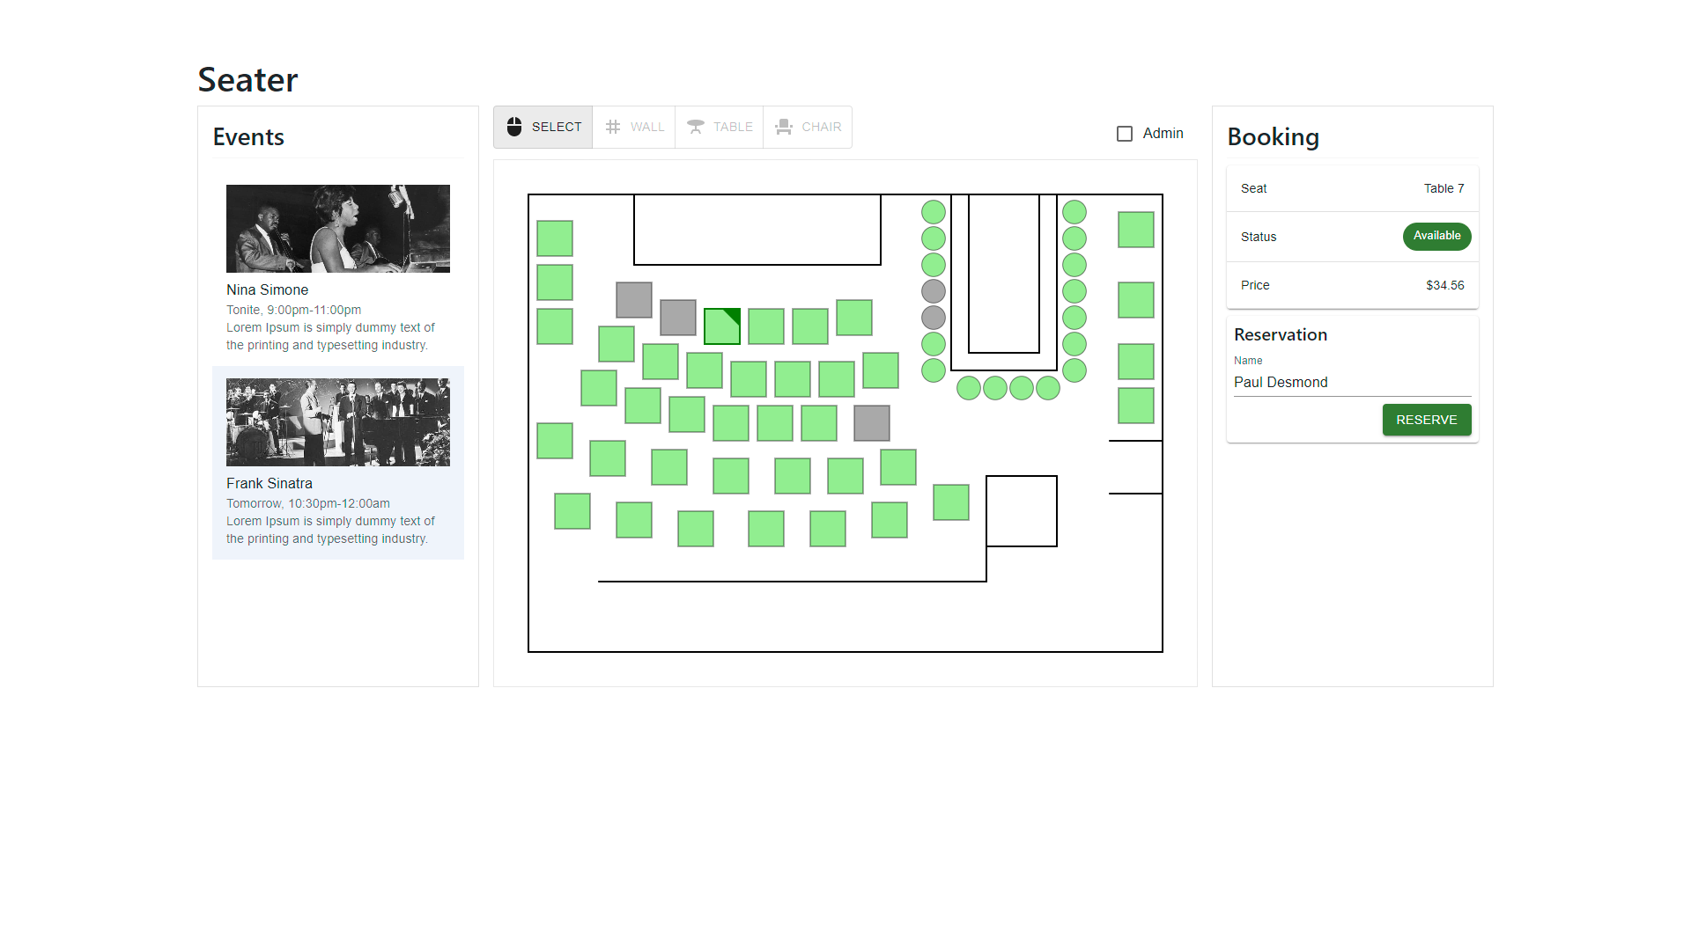This screenshot has height=930, width=1691.
Task: Click the leftmost round seat below the bar
Action: 969,388
